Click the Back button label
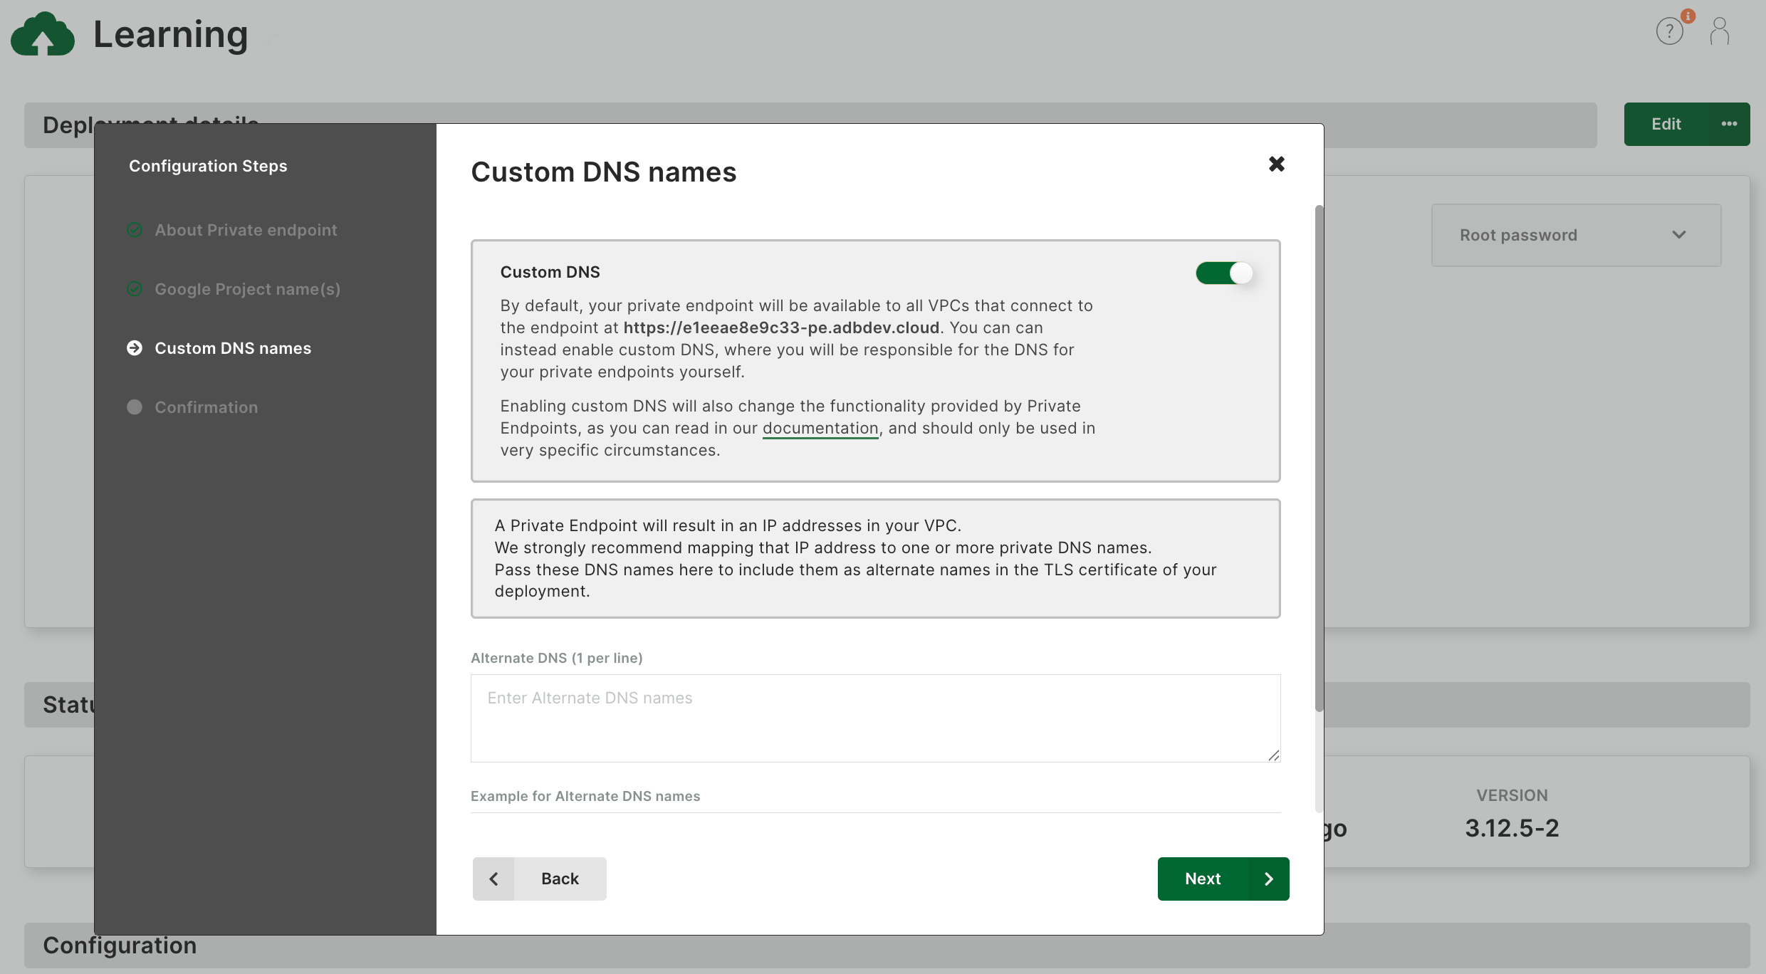Screen dimensions: 1766x974 [x=560, y=879]
